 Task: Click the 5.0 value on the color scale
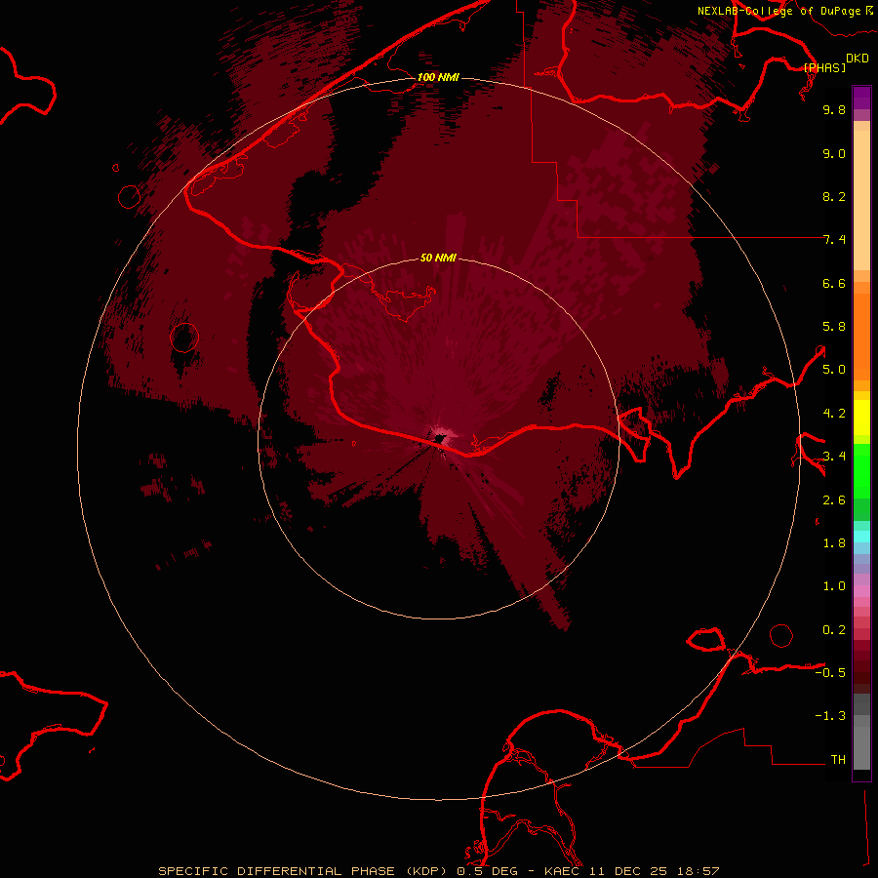click(834, 370)
